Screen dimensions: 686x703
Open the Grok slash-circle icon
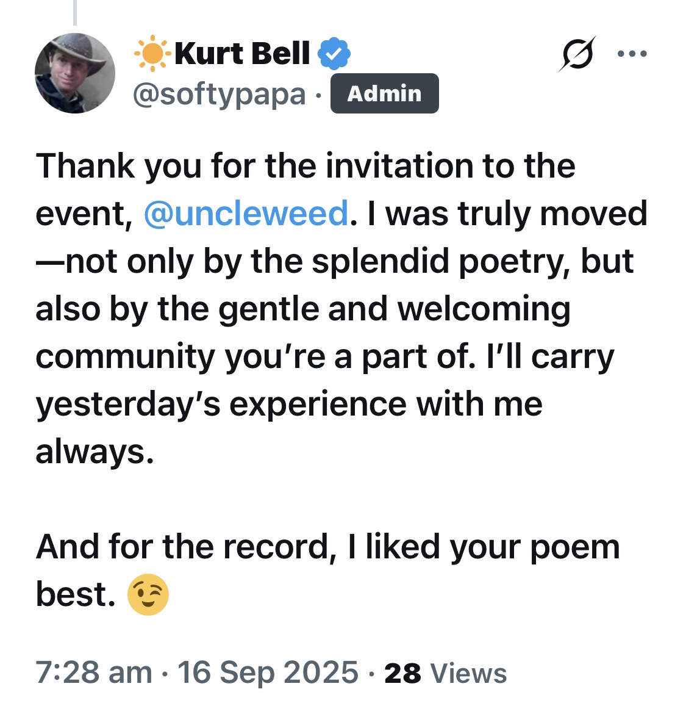tap(577, 54)
